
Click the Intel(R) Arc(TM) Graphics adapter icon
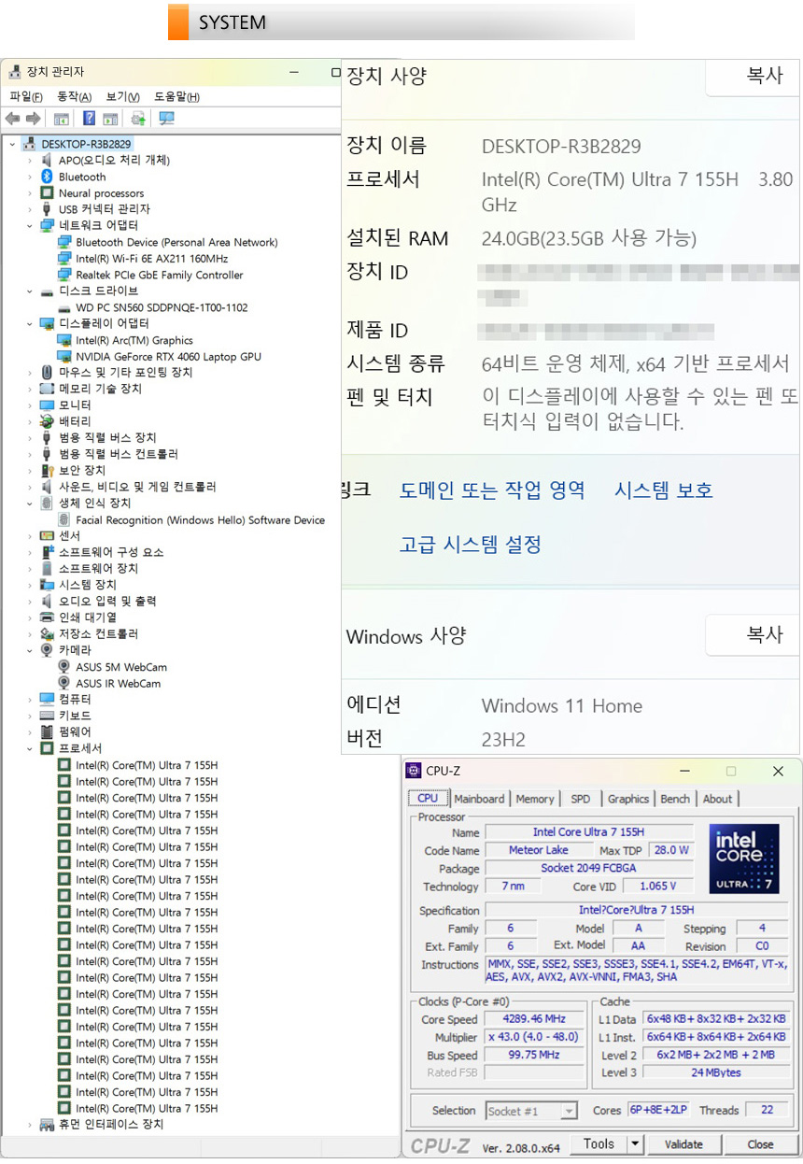(x=64, y=340)
